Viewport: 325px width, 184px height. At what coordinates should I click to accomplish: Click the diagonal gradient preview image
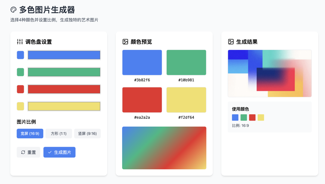(164, 148)
